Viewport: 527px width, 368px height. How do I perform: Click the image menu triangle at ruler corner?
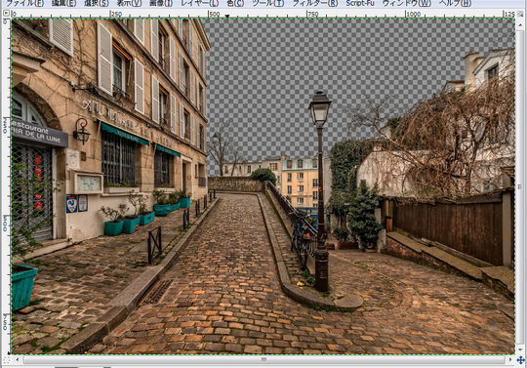6,13
